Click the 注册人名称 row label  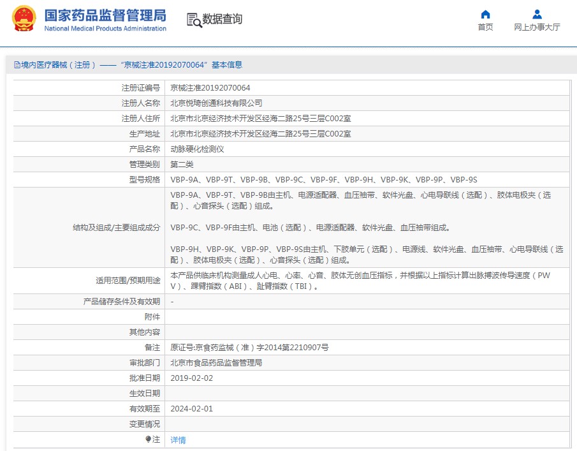pos(141,103)
